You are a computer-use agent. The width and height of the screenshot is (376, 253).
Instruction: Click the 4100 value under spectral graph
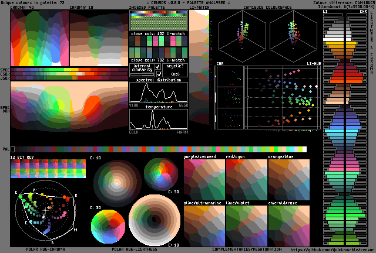click(133, 105)
